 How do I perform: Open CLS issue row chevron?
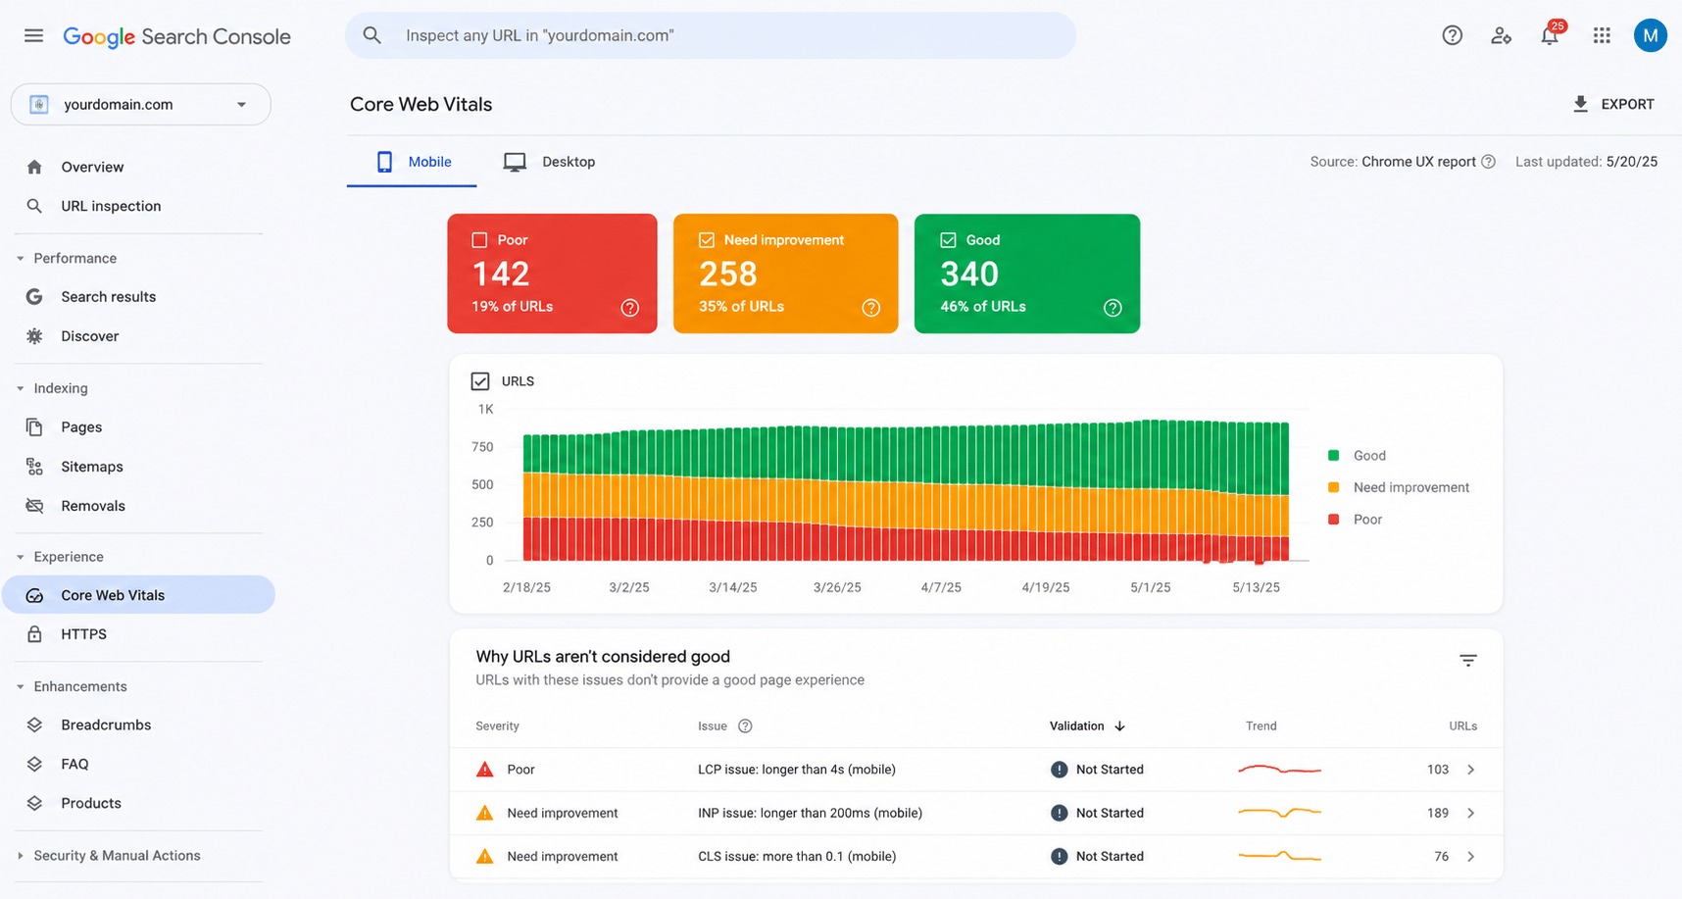pos(1470,857)
